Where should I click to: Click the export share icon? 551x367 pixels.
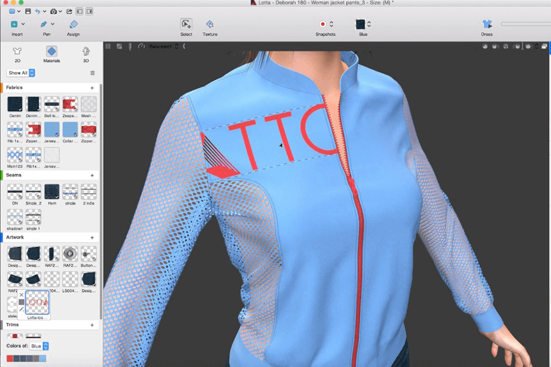coord(69,11)
